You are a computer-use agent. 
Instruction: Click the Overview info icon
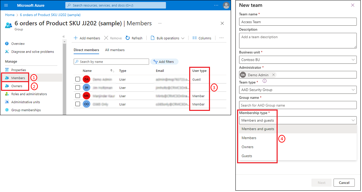7,43
